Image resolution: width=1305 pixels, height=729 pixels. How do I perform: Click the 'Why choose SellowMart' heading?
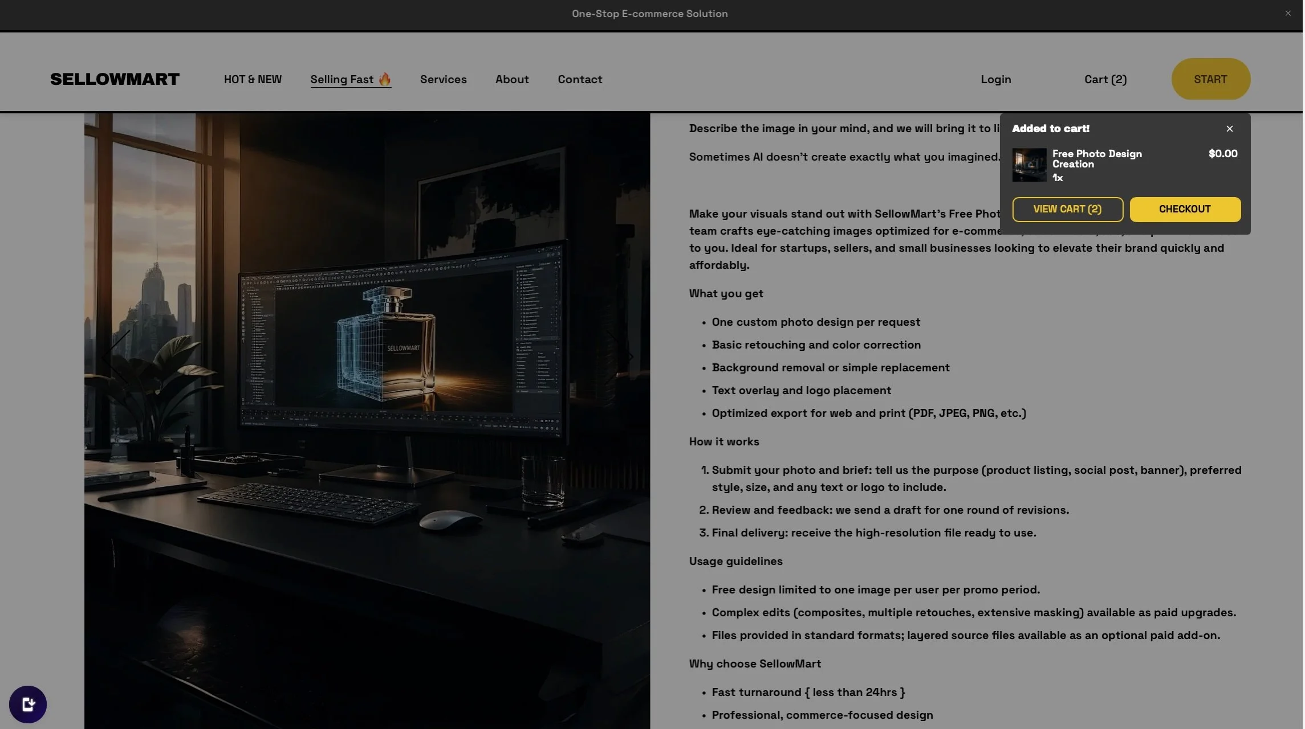[x=755, y=664]
